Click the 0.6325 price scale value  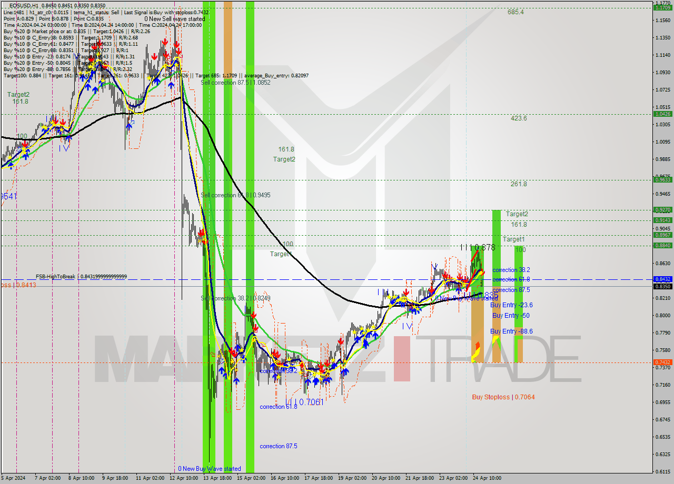662,454
